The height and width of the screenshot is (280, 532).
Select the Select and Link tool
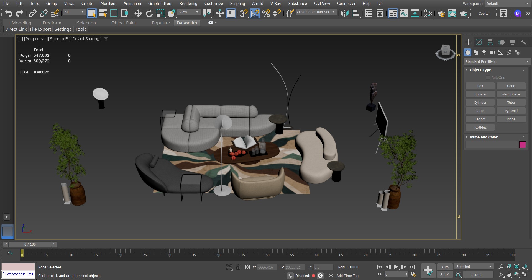point(33,13)
